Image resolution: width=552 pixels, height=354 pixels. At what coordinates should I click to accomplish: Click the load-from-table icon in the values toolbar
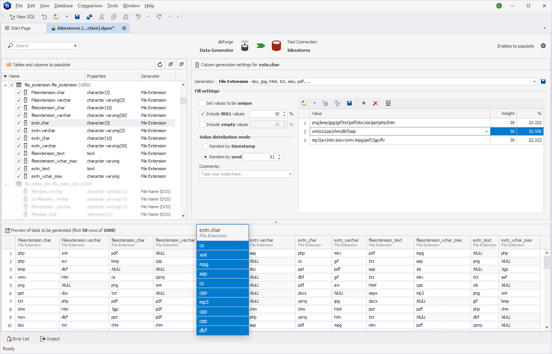tap(325, 103)
